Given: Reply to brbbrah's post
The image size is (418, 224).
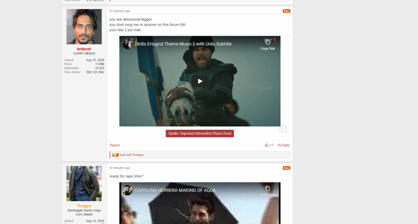Looking at the screenshot, I should tap(284, 145).
